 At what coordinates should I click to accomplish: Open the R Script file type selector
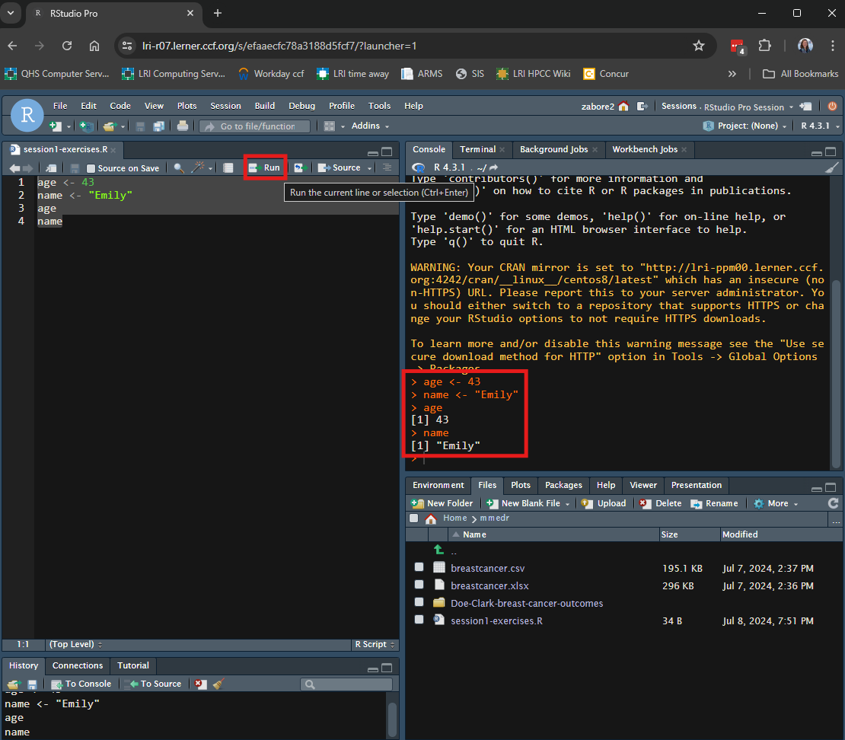pyautogui.click(x=375, y=645)
